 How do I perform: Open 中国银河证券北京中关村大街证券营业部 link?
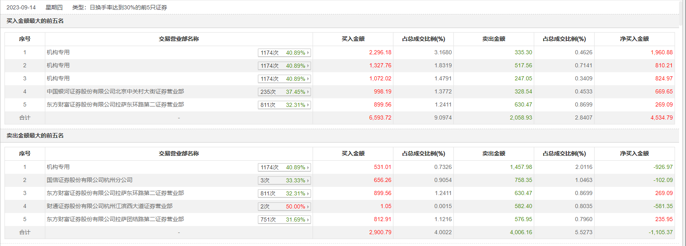pyautogui.click(x=115, y=91)
